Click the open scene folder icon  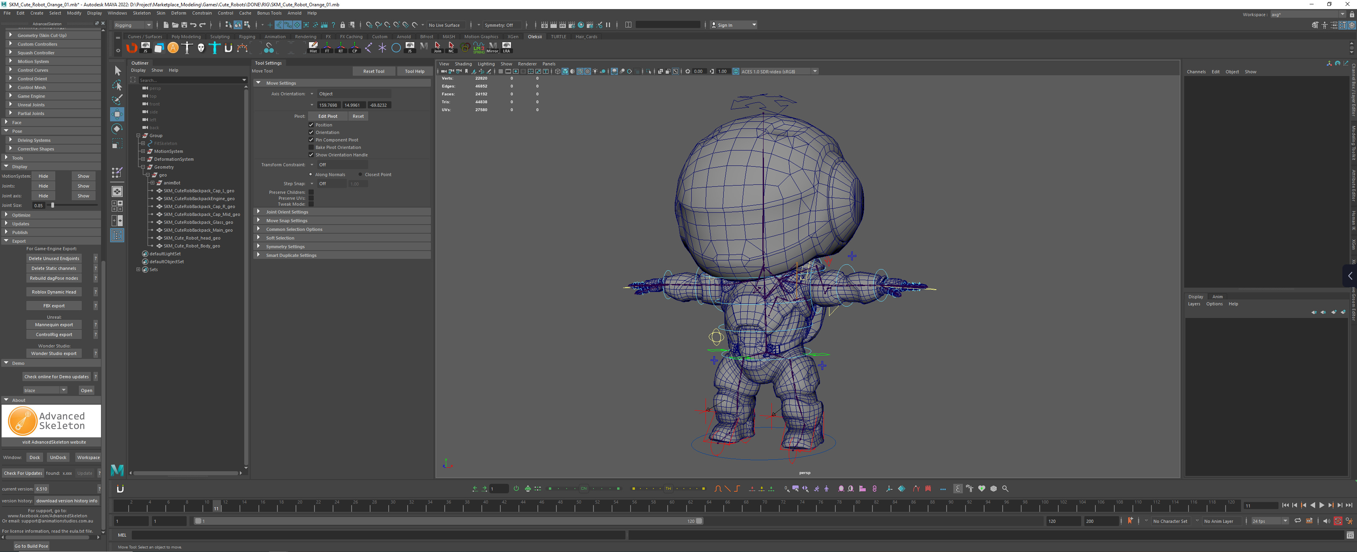tap(175, 25)
